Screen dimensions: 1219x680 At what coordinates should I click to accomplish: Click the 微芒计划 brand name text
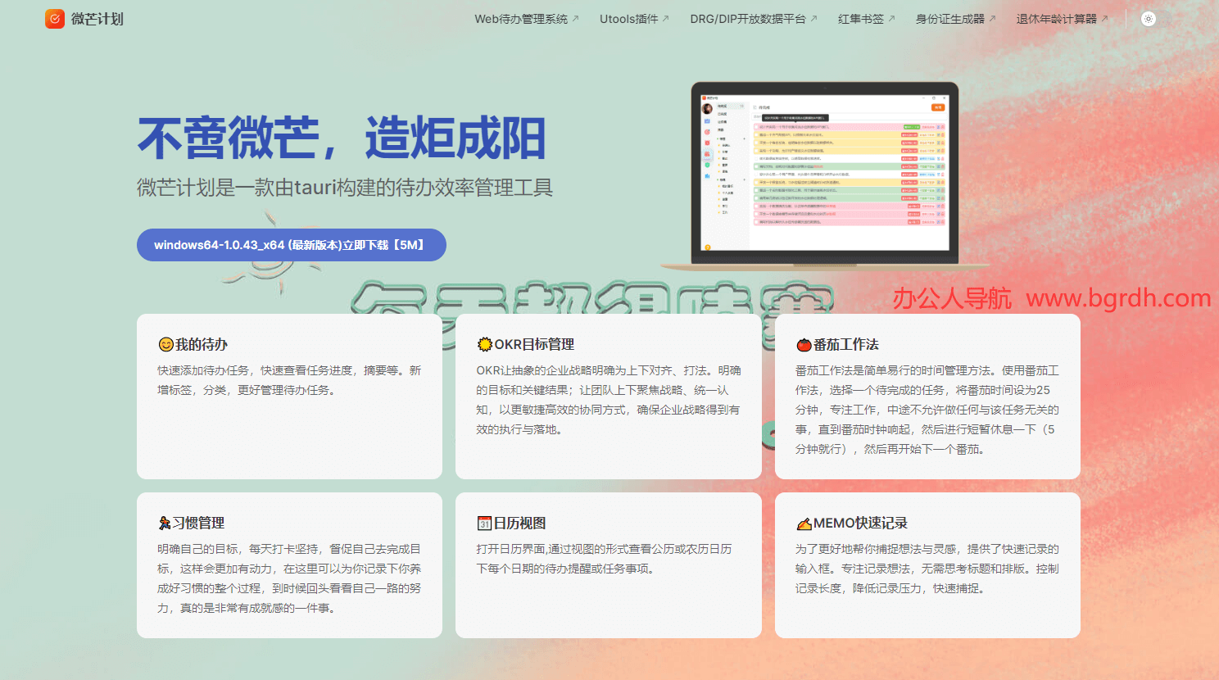tap(97, 19)
